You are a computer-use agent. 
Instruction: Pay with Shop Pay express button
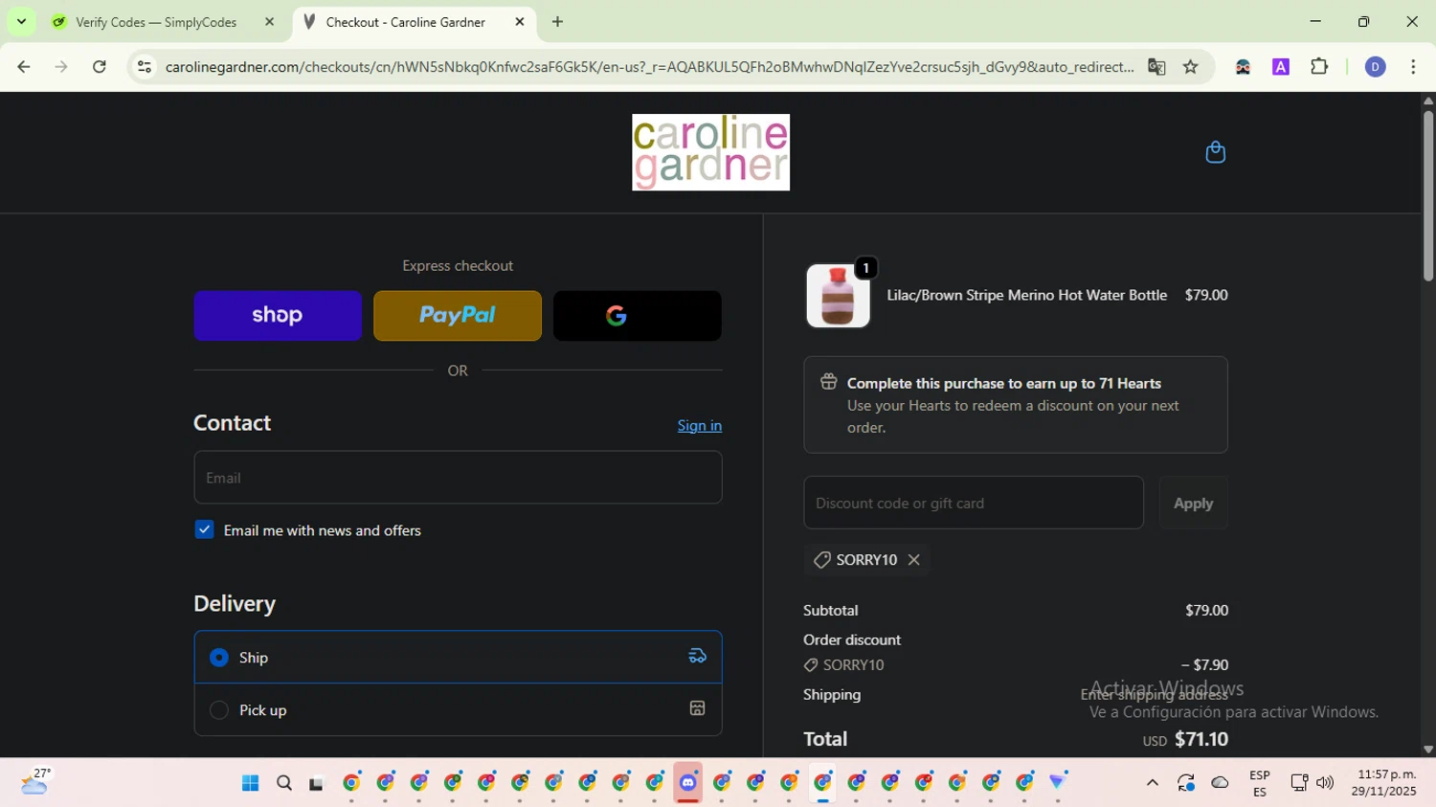click(278, 316)
